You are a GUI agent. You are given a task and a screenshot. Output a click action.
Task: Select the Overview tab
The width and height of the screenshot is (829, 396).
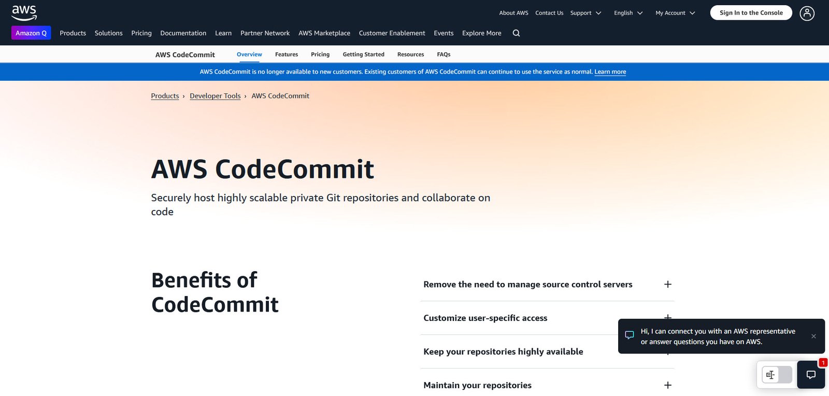(x=249, y=54)
